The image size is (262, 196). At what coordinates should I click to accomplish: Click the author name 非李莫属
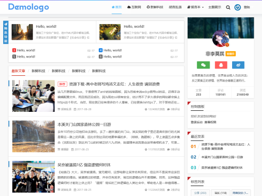click(x=215, y=54)
